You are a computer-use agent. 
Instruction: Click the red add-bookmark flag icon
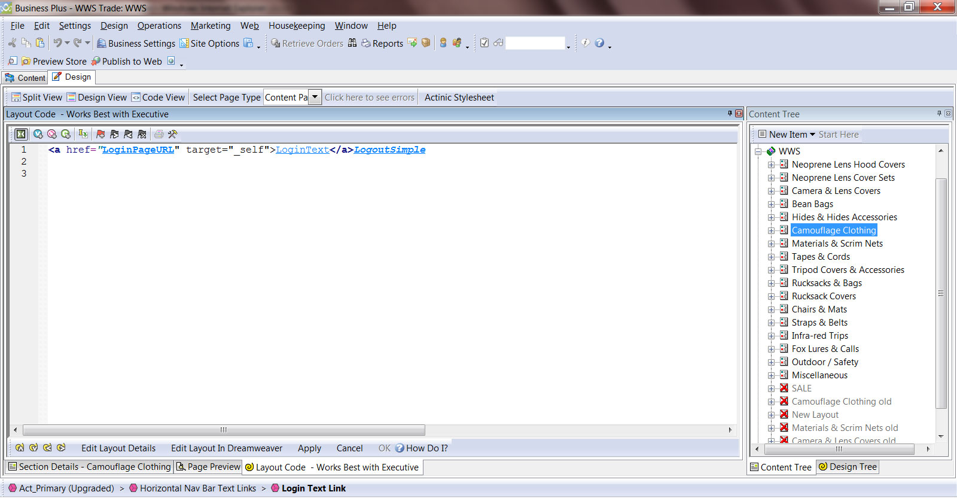point(100,134)
